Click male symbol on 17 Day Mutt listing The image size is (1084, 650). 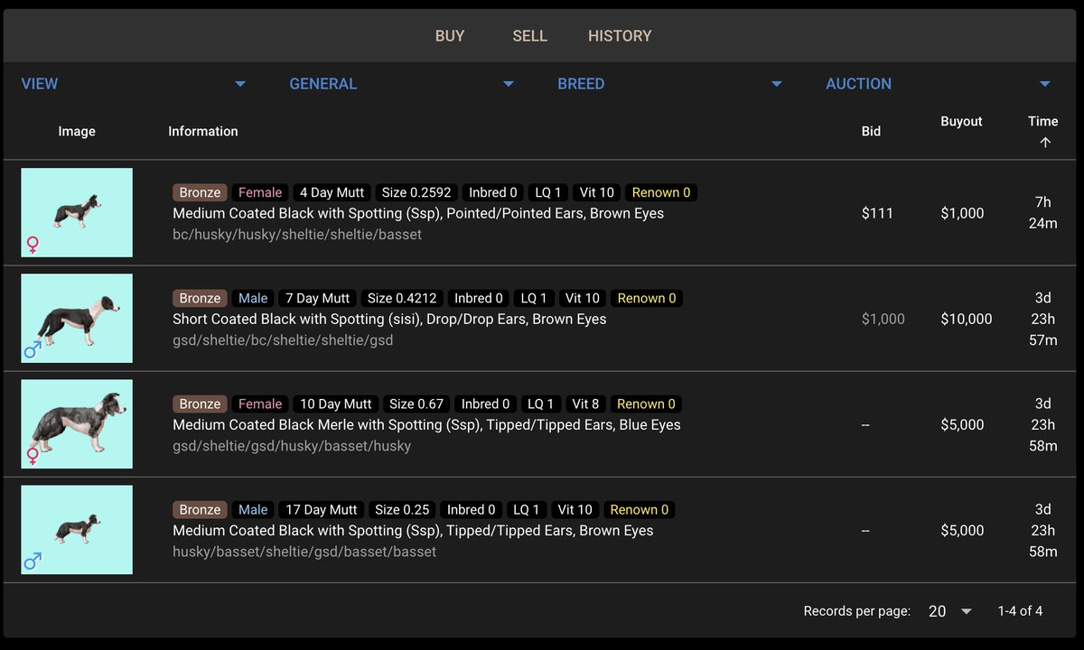pos(32,561)
